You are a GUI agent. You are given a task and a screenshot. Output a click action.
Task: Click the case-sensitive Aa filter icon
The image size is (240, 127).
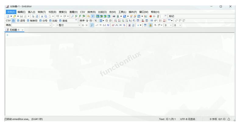pos(113,25)
